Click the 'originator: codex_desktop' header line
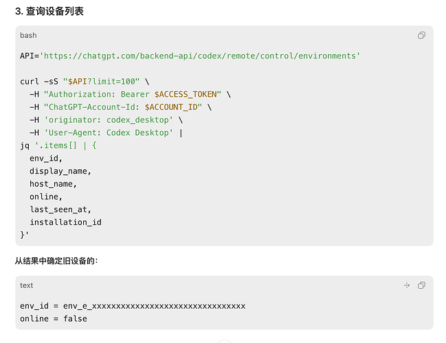446x343 pixels. (x=106, y=120)
